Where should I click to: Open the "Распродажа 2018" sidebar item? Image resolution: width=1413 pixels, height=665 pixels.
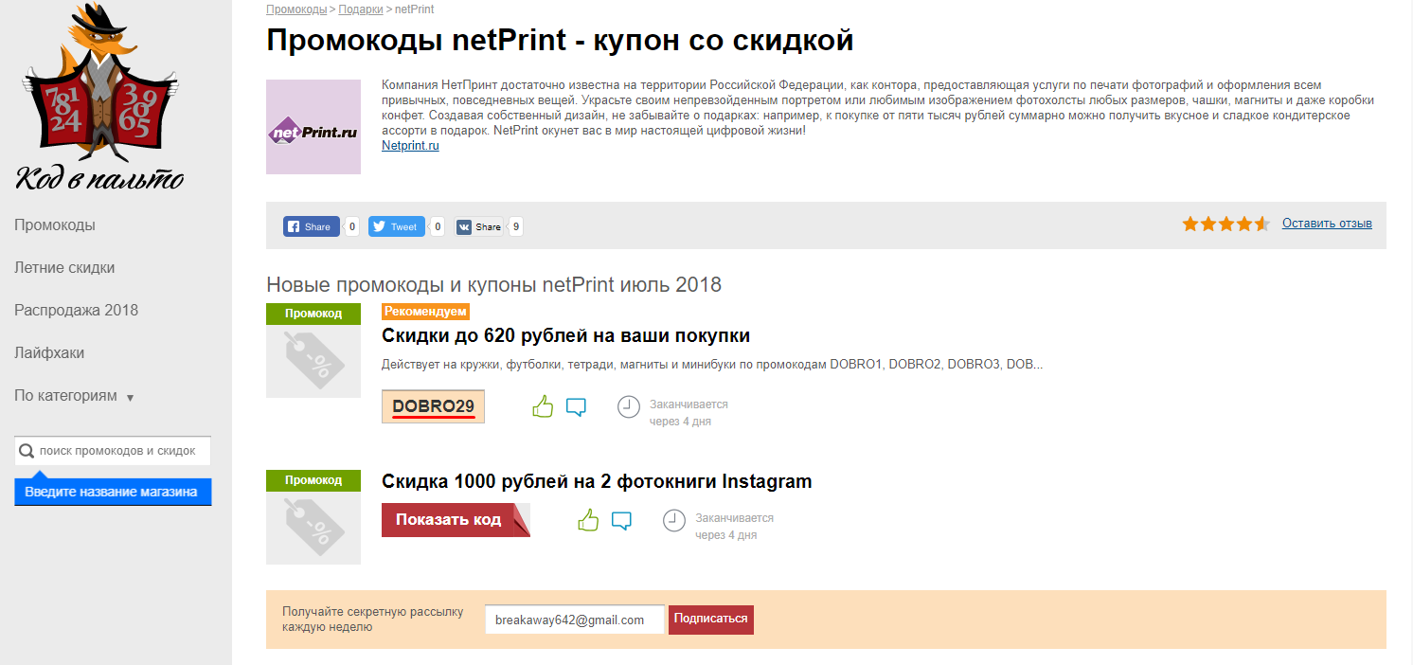click(x=76, y=311)
